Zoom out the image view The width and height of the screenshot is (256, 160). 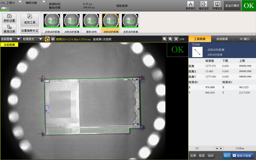[x=165, y=39]
